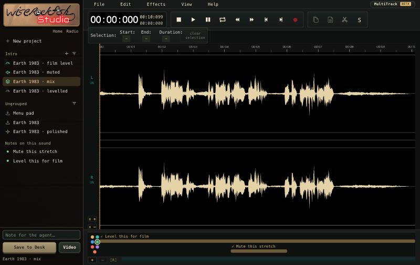
Task: Jump to the start of the track
Action: (266, 19)
